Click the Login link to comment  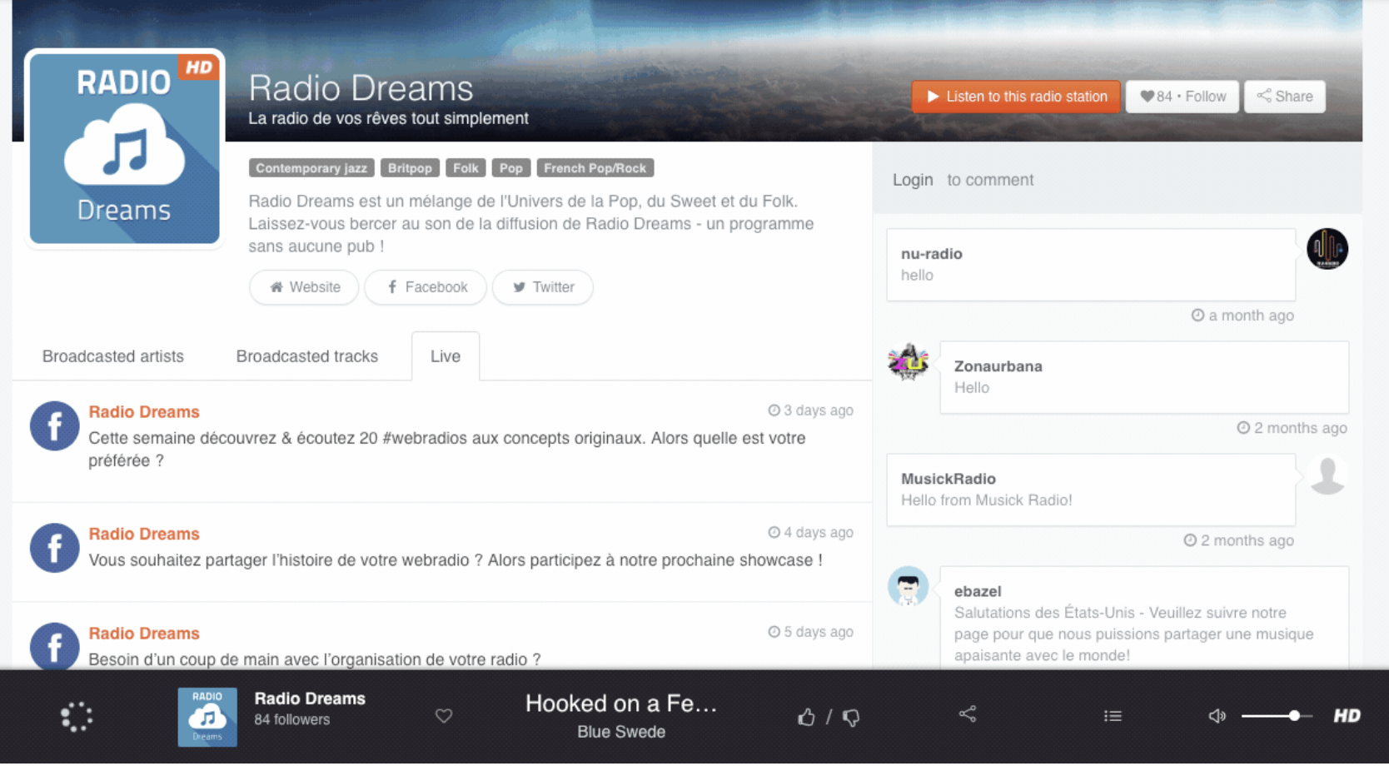point(913,180)
